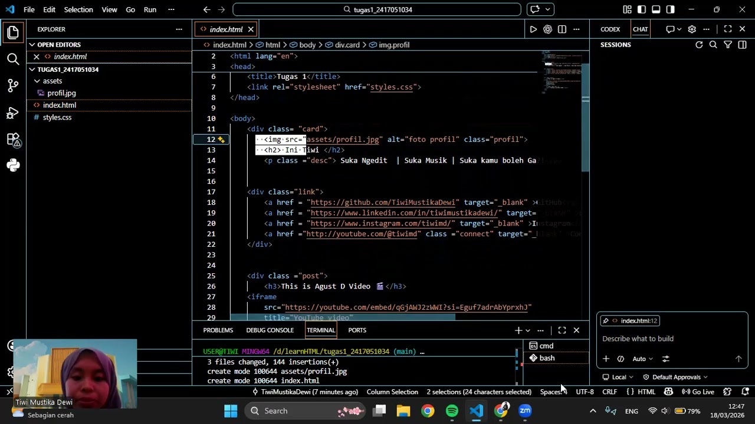The width and height of the screenshot is (755, 424).
Task: Open the Local session target dropdown
Action: [x=618, y=377]
